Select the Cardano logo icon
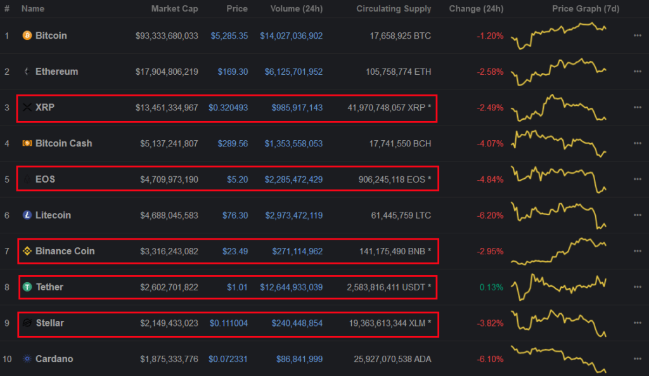This screenshot has width=649, height=376. (x=26, y=358)
